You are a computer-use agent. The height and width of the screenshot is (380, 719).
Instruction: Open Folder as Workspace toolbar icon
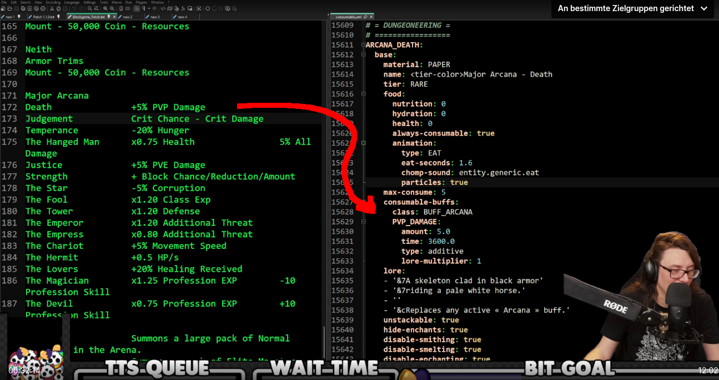click(x=190, y=8)
